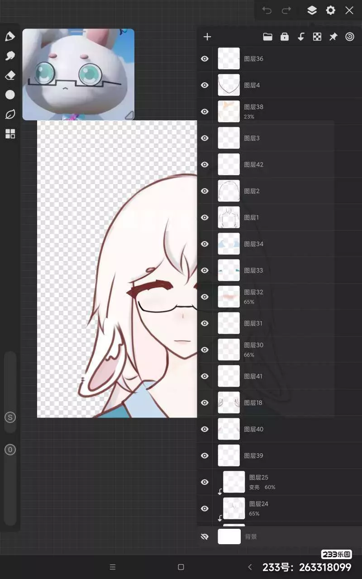Select the 图层4 thumbnail
This screenshot has height=579, width=362.
(229, 85)
